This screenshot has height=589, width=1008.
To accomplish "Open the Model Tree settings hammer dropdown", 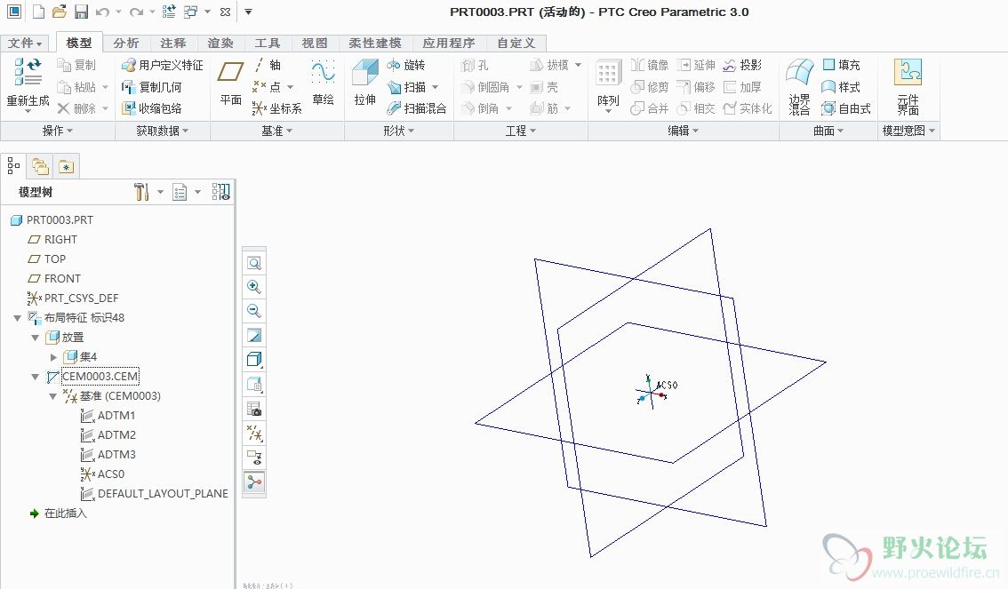I will 148,191.
